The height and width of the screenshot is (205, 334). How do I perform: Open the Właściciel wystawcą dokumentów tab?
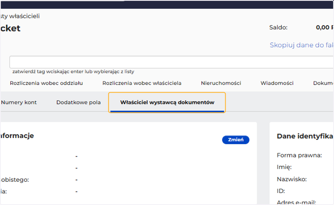[167, 102]
